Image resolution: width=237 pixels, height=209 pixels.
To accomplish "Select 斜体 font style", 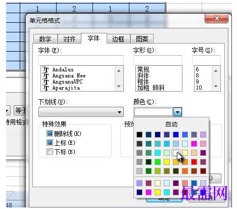I will click(143, 75).
